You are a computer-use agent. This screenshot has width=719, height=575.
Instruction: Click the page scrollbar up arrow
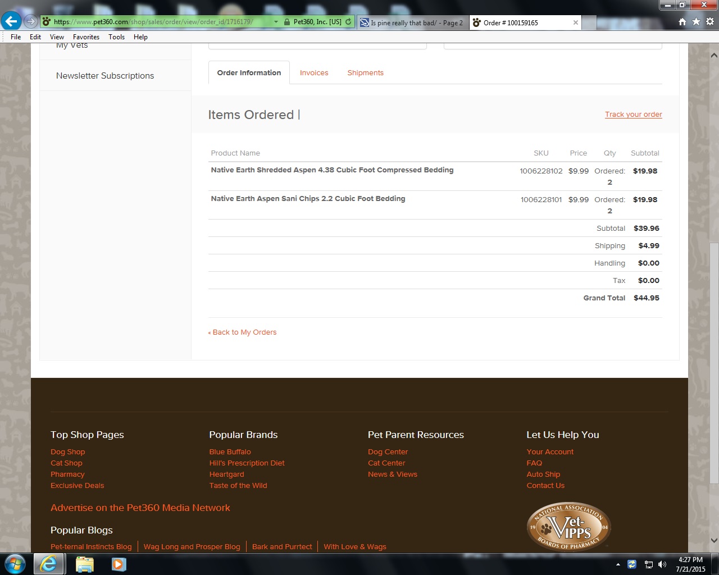pyautogui.click(x=714, y=56)
